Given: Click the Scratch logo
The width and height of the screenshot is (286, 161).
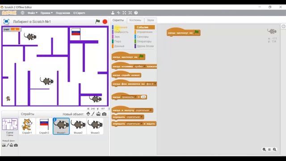Looking at the screenshot, I should pos(9,13).
